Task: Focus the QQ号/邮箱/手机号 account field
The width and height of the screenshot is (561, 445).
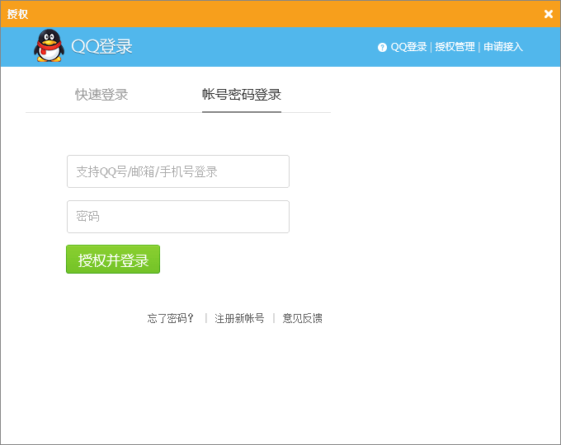Action: [x=177, y=171]
